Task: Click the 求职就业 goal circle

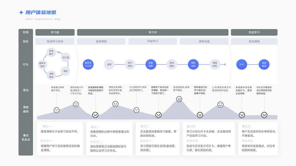Action: pyautogui.click(x=51, y=75)
